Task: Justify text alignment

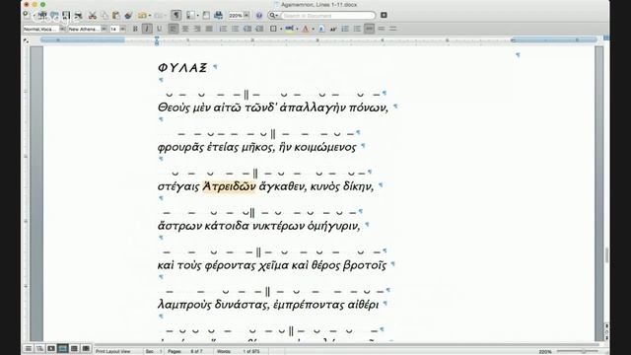Action: 209,29
